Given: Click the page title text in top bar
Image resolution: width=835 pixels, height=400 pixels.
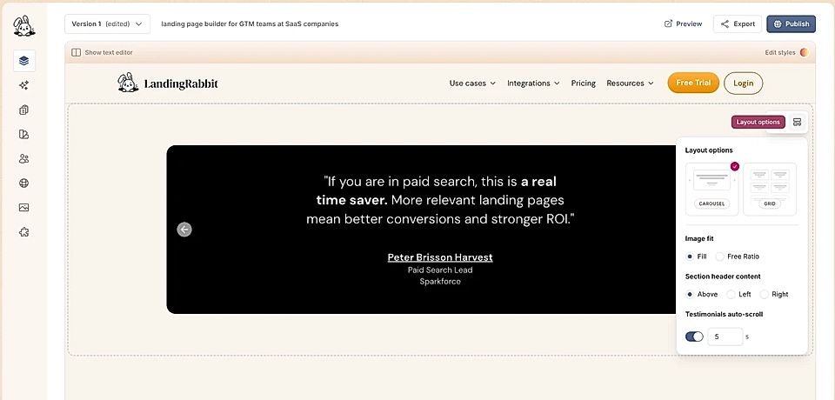Looking at the screenshot, I should click(250, 24).
